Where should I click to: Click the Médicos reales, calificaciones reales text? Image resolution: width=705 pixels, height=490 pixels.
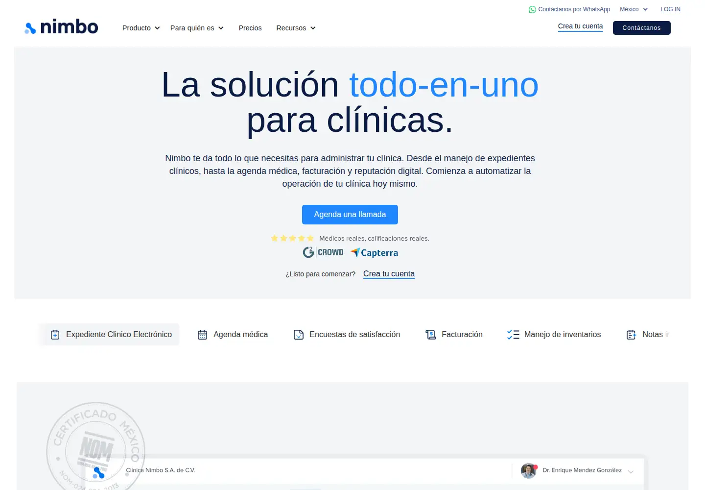[x=374, y=239]
